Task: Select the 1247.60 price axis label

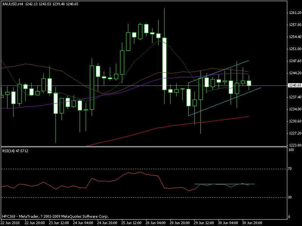Action: coord(295,61)
